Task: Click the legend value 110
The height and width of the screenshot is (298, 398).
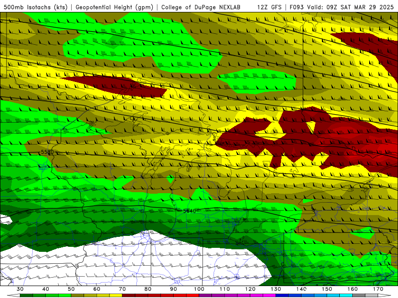Action: coord(225,289)
